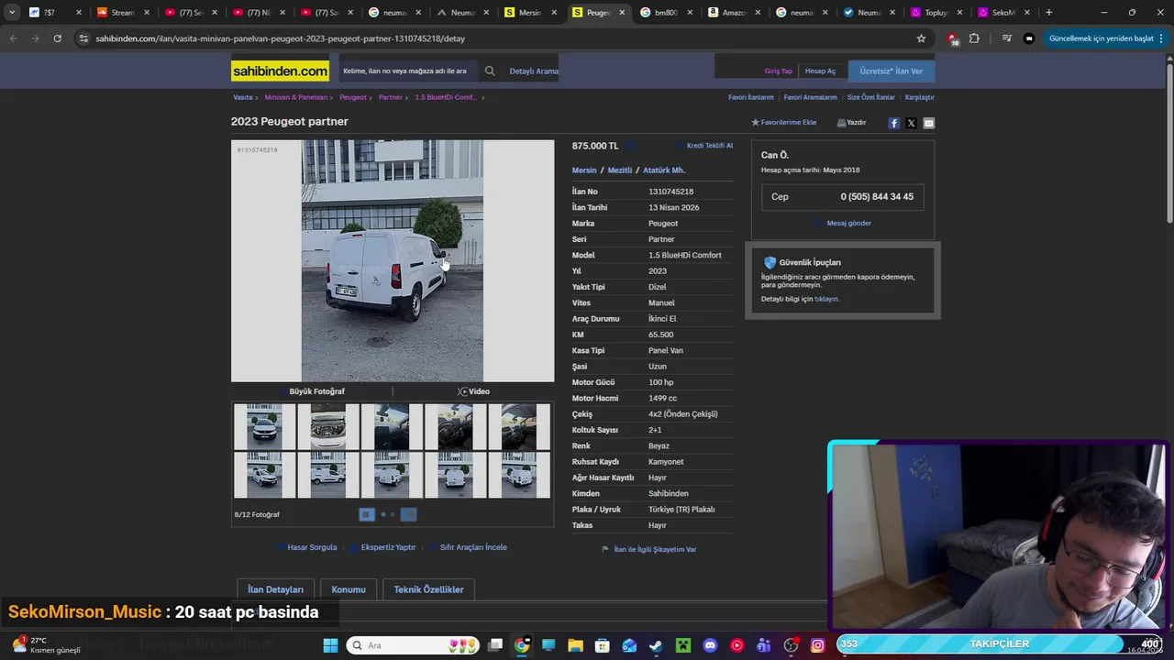The image size is (1174, 660).
Task: Add listing with Favorilerime Ekle
Action: (784, 123)
